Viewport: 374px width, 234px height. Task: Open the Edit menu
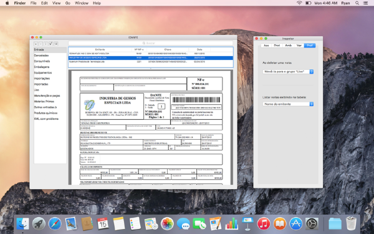44,3
